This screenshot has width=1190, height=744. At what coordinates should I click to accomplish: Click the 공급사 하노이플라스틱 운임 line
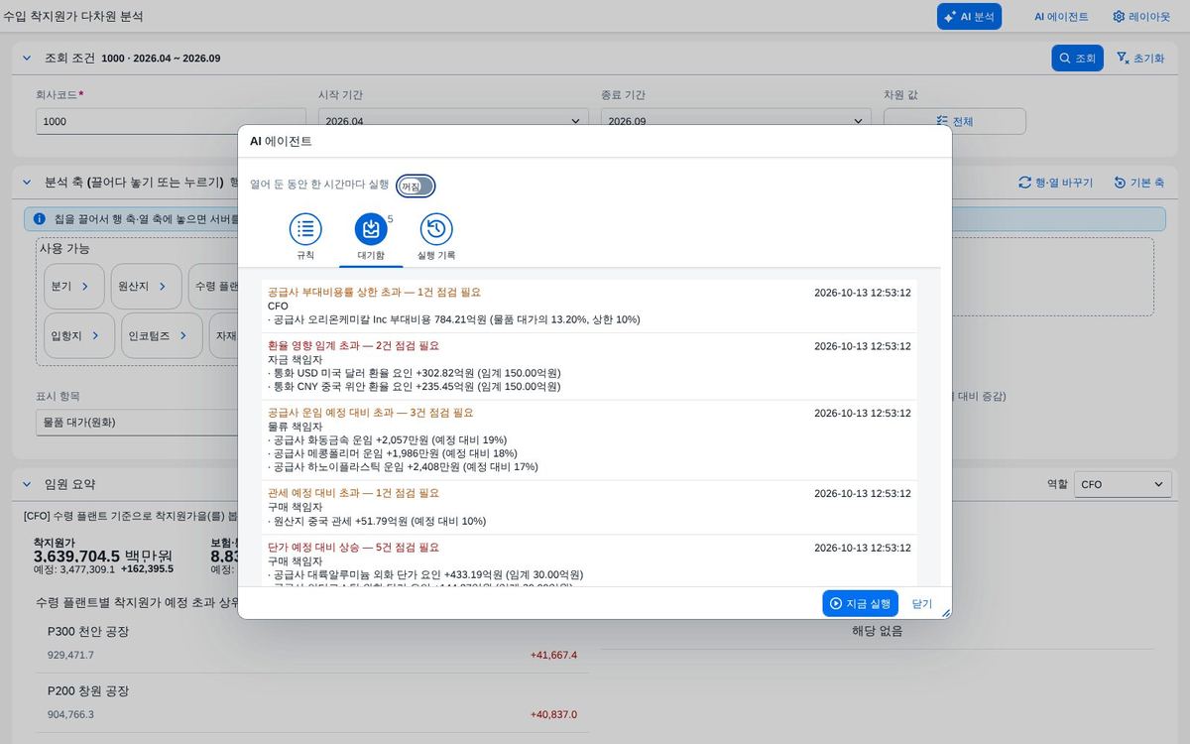(403, 466)
